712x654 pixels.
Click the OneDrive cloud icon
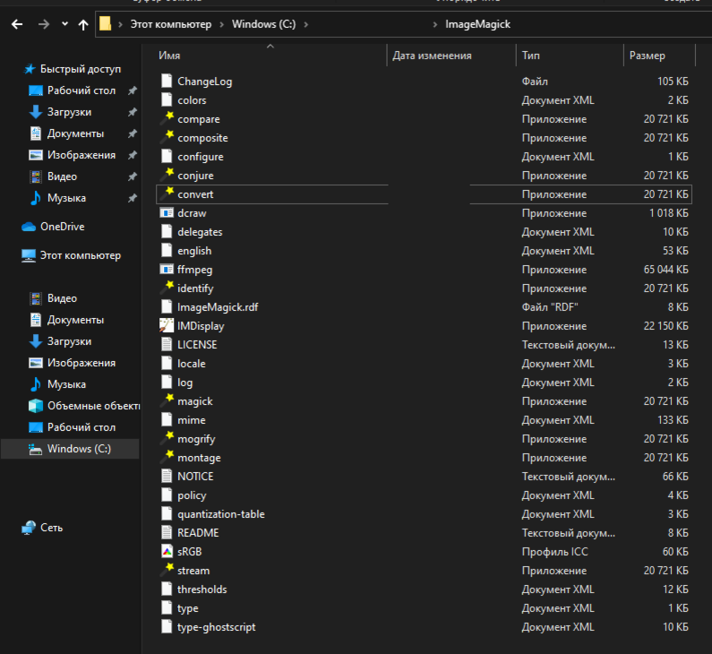point(29,227)
